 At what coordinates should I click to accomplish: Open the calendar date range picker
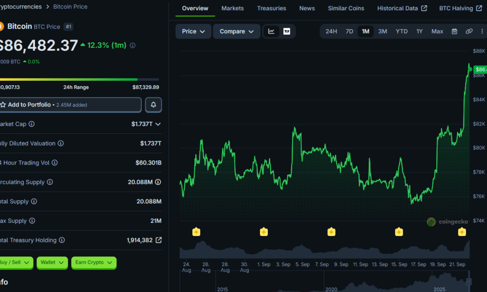(x=454, y=31)
